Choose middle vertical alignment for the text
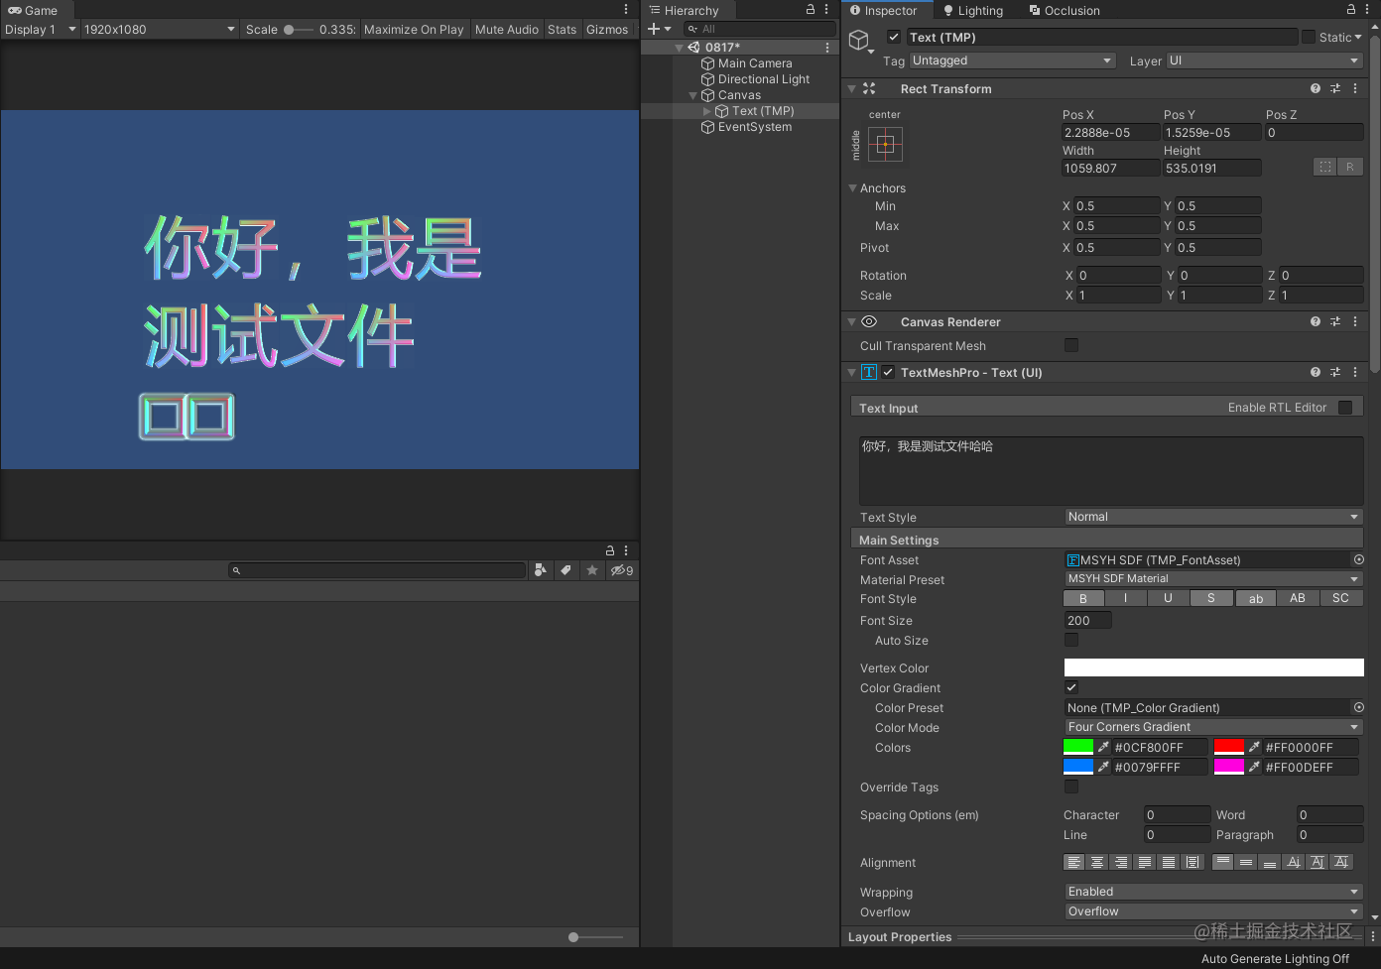 (1246, 862)
